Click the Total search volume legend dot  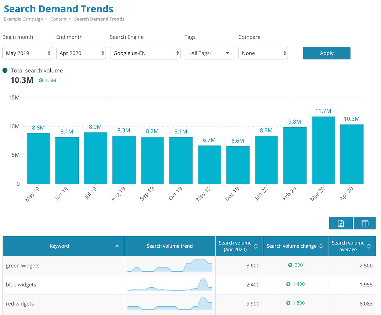coord(5,70)
